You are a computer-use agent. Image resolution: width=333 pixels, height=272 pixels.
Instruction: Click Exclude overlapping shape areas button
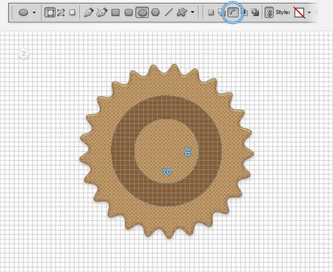tap(255, 12)
